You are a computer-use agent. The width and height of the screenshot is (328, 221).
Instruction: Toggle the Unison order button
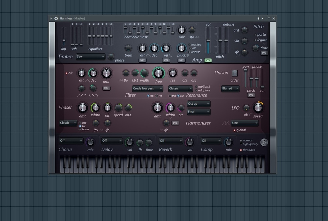[235, 73]
